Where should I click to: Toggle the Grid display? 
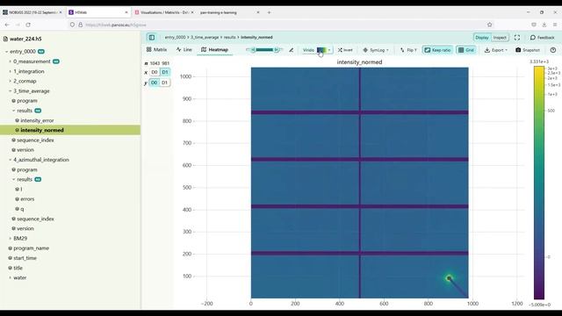pos(466,50)
